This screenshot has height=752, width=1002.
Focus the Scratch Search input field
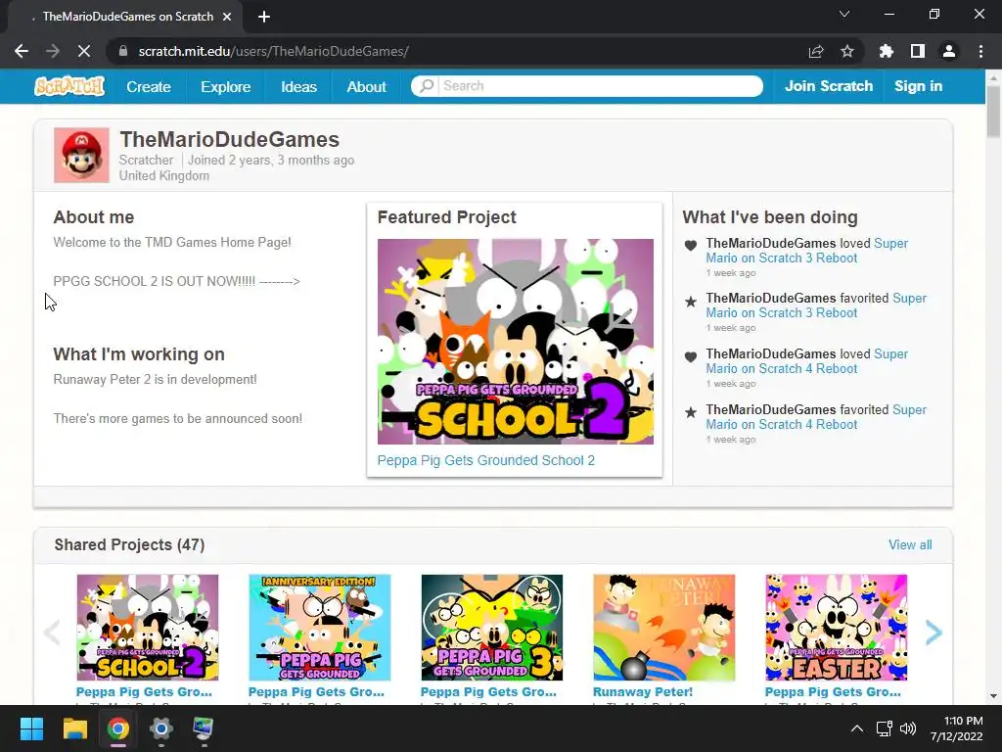coord(601,86)
